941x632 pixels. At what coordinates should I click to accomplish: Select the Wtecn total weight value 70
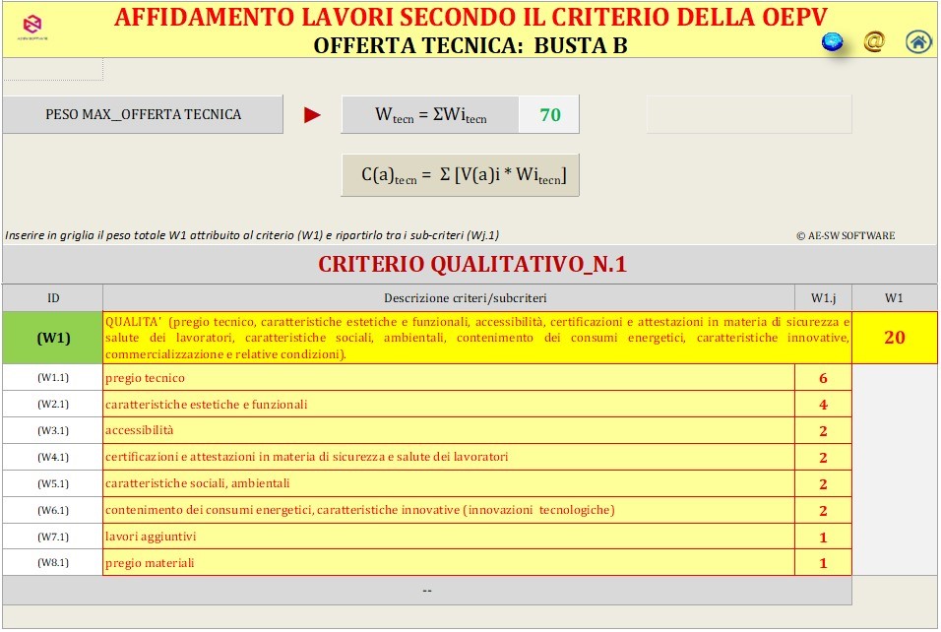[549, 115]
